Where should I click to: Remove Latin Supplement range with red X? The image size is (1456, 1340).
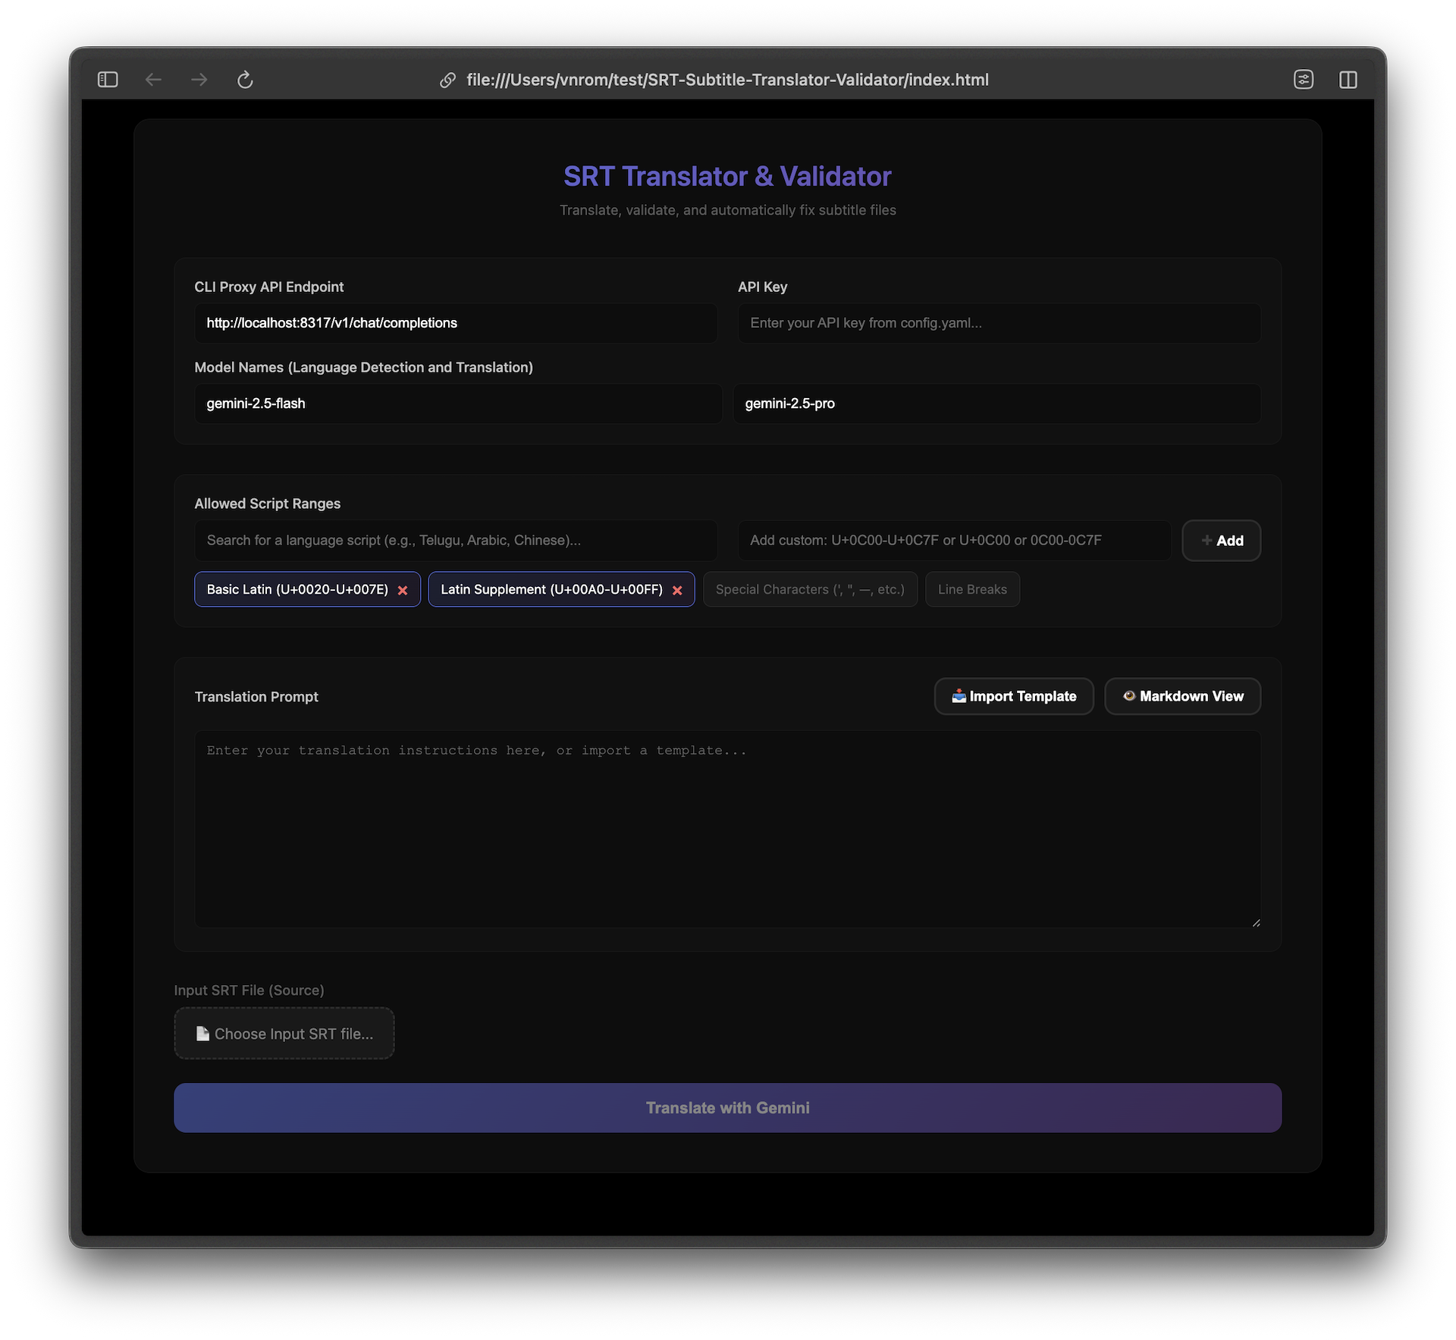click(x=677, y=590)
